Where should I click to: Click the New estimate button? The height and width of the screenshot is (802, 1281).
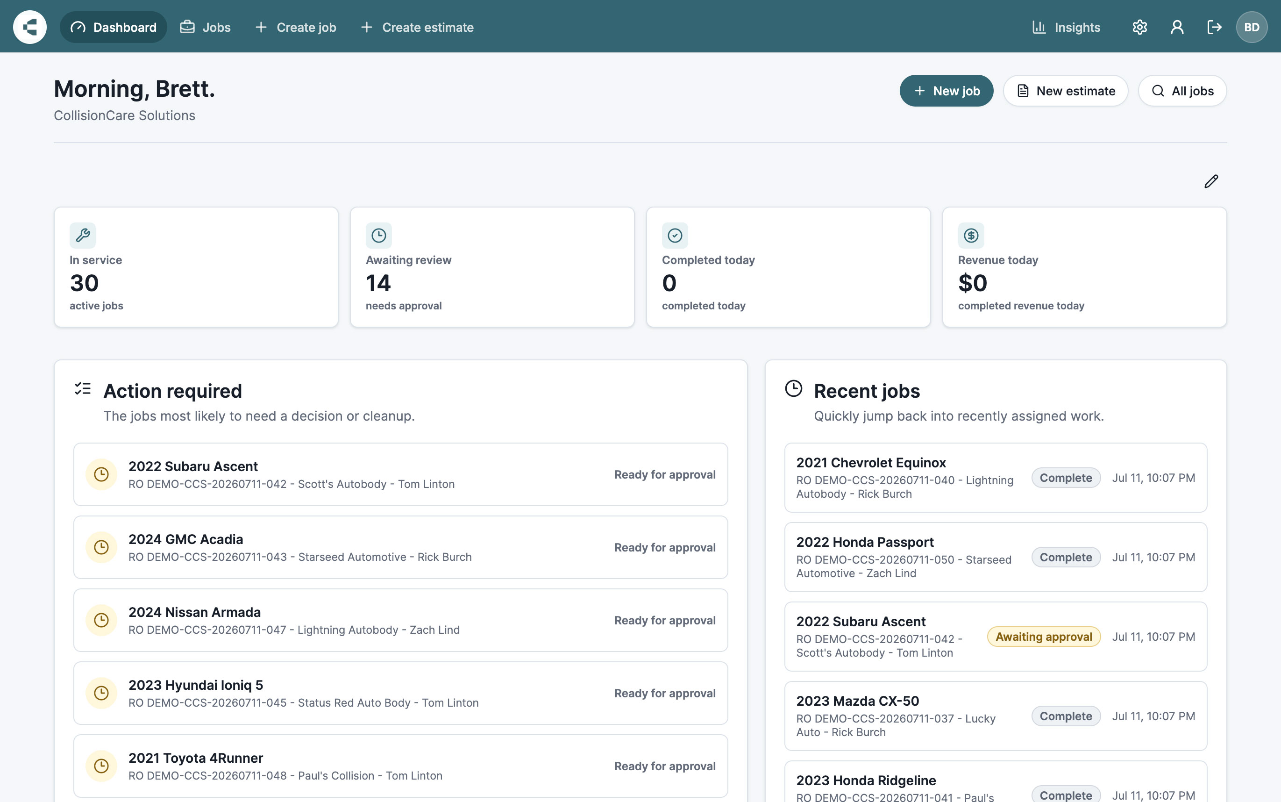[x=1066, y=91]
